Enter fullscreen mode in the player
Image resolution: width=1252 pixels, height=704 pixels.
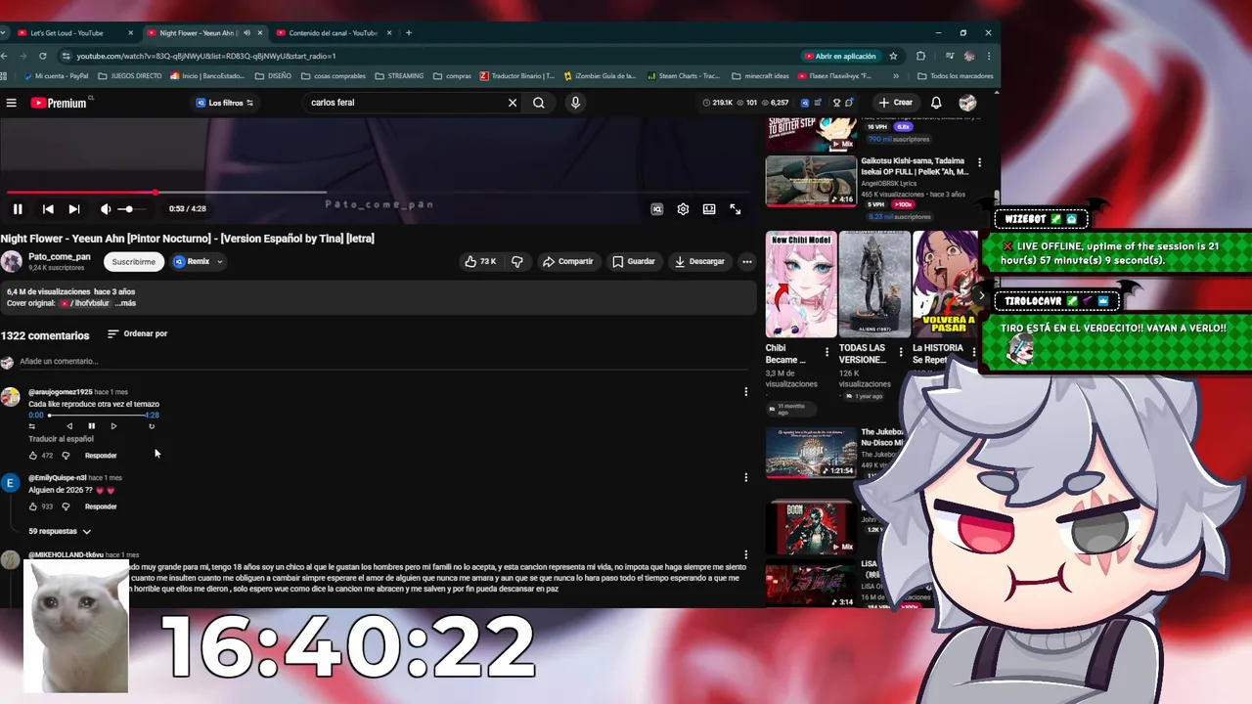click(736, 208)
